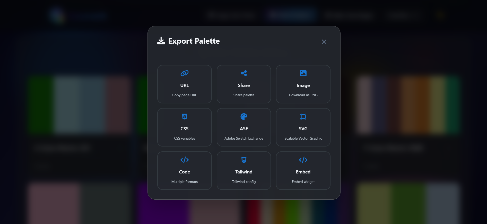Click the "Tailwind config" text
This screenshot has width=487, height=224.
(244, 182)
